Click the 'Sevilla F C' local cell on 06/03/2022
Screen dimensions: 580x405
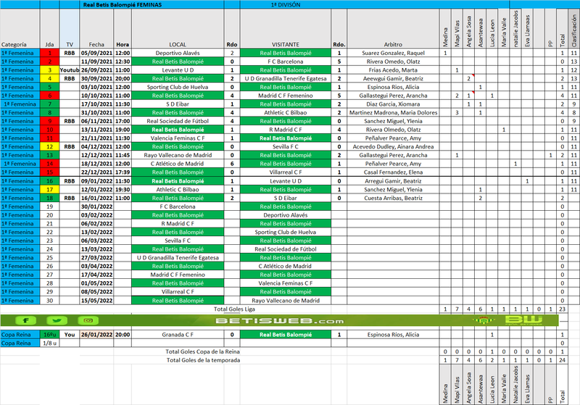pyautogui.click(x=178, y=241)
